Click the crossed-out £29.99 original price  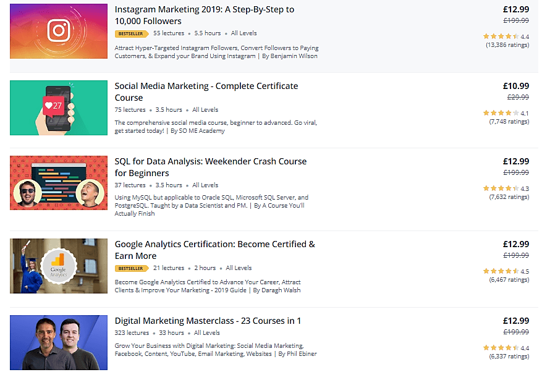pyautogui.click(x=518, y=97)
